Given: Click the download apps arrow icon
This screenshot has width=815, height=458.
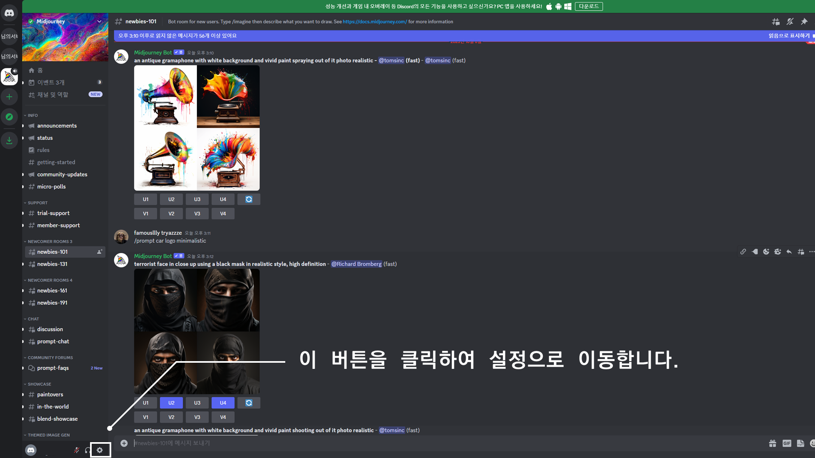Looking at the screenshot, I should pyautogui.click(x=9, y=140).
